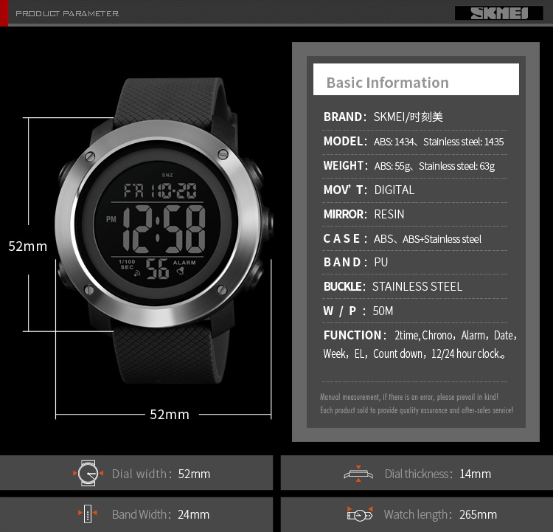Image resolution: width=553 pixels, height=532 pixels.
Task: Select the Basic Information header
Action: [x=387, y=83]
